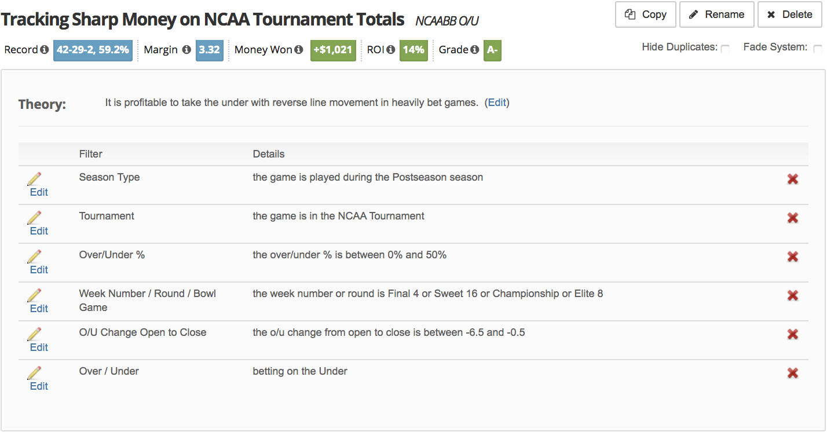Remove the Season Type filter with red X
This screenshot has height=432, width=827.
coord(793,180)
